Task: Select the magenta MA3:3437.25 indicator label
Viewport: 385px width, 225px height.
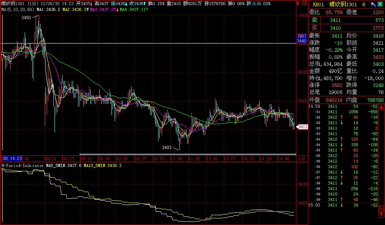Action: (103, 9)
